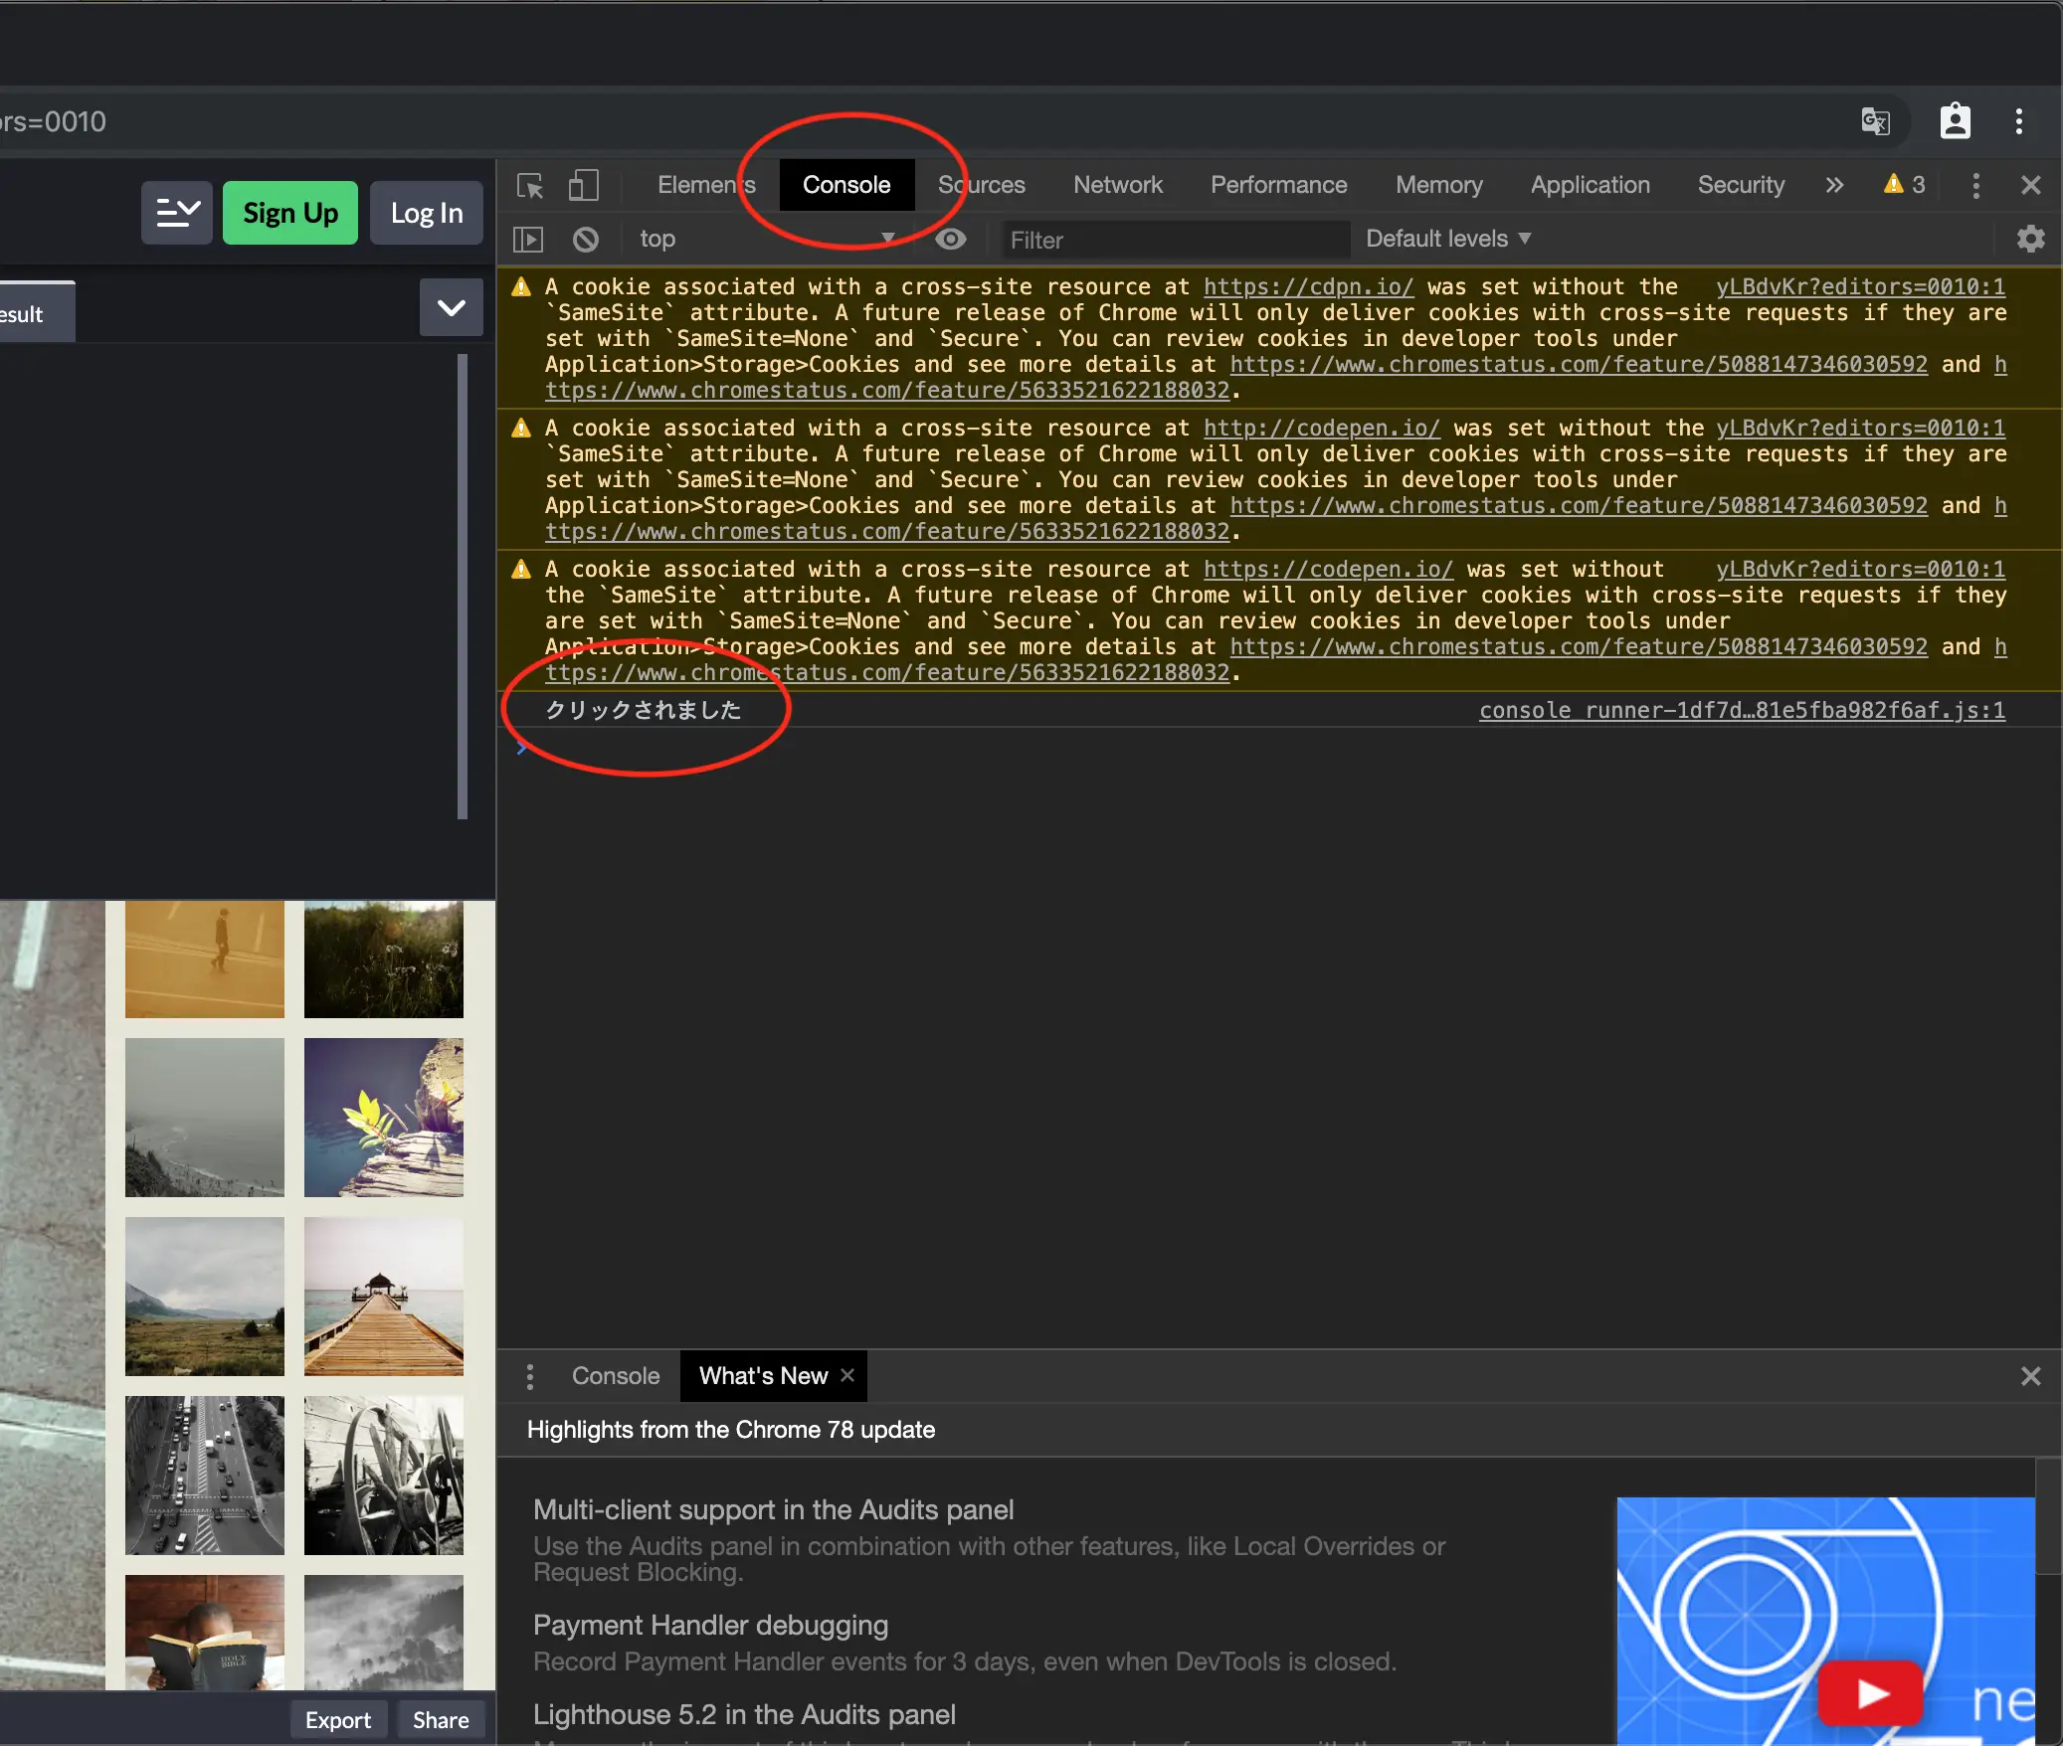Viewport: 2063px width, 1746px height.
Task: Show the console sidebar panel icon
Action: pyautogui.click(x=527, y=240)
